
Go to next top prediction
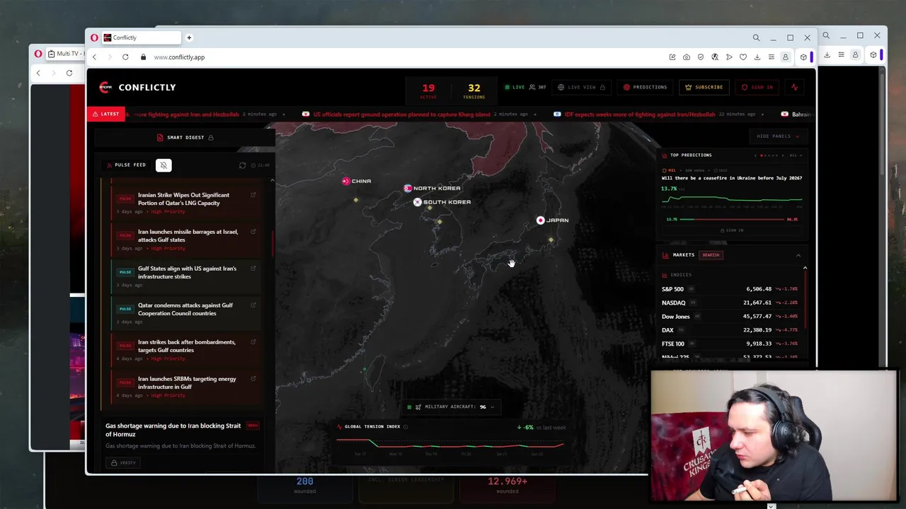[x=784, y=156]
